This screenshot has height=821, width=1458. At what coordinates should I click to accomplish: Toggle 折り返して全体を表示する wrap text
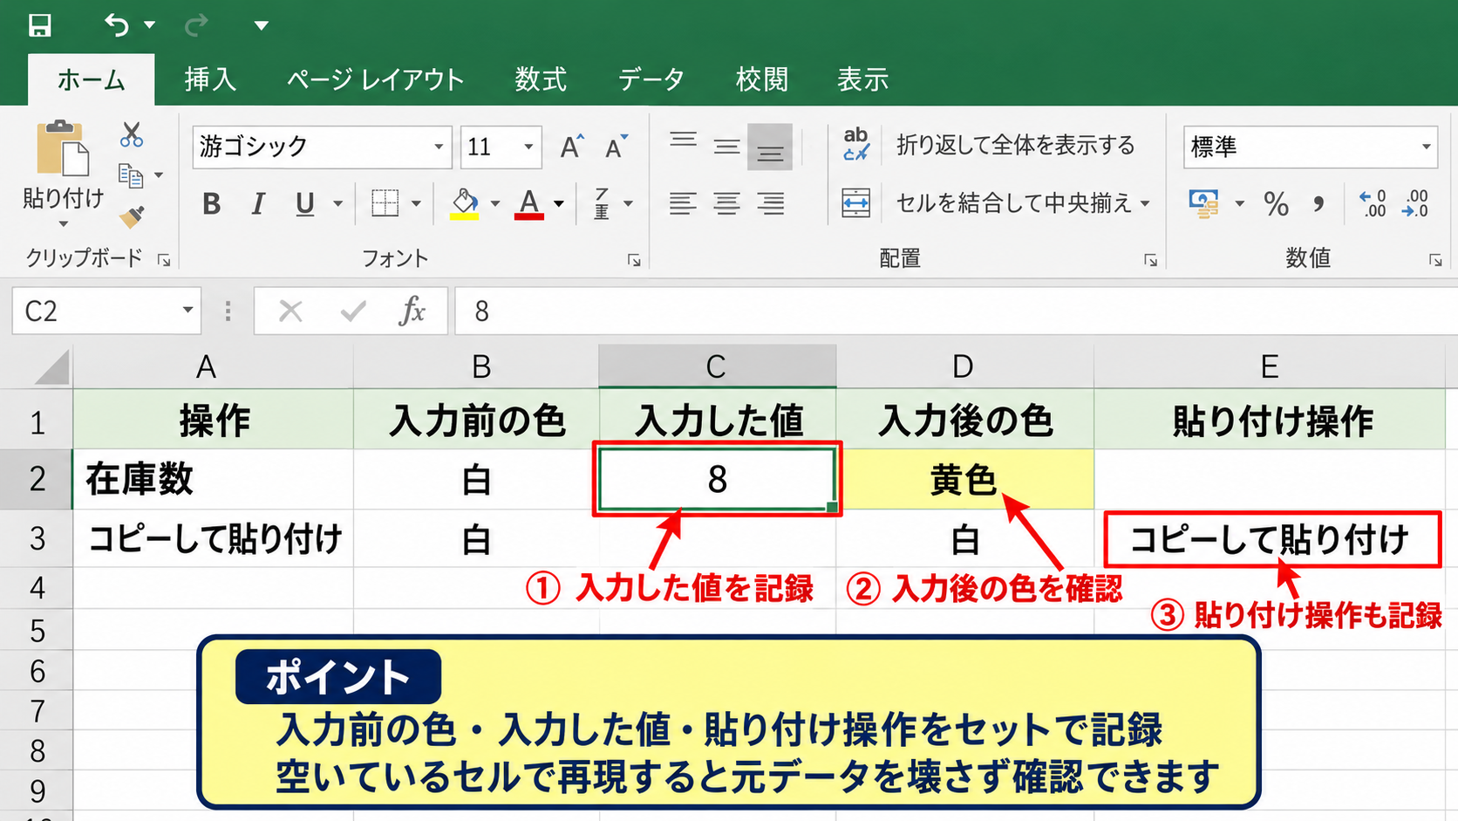(989, 145)
